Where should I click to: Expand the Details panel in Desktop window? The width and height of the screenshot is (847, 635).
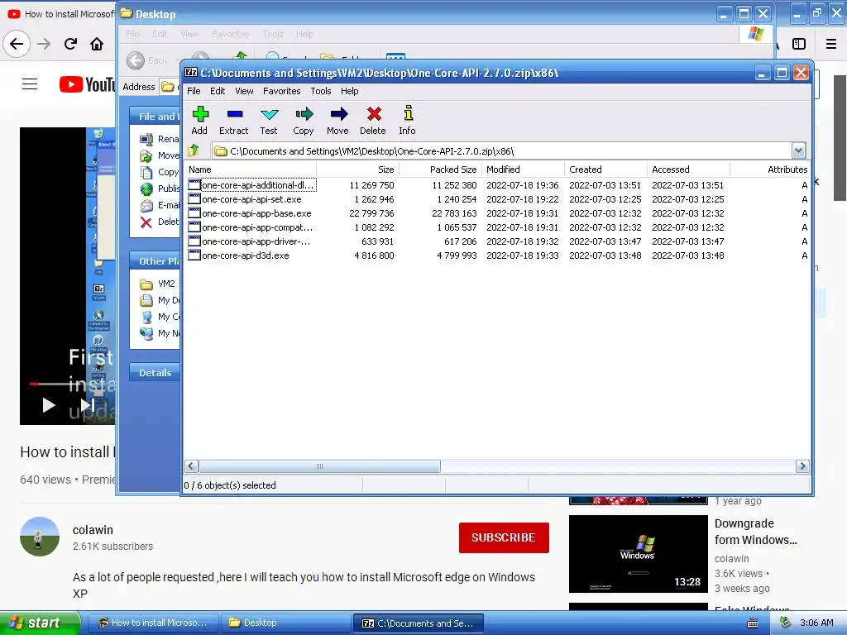(x=155, y=373)
